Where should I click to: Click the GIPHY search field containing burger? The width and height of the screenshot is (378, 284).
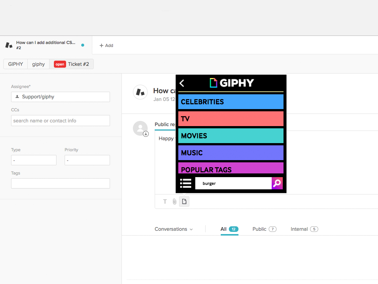(x=233, y=183)
